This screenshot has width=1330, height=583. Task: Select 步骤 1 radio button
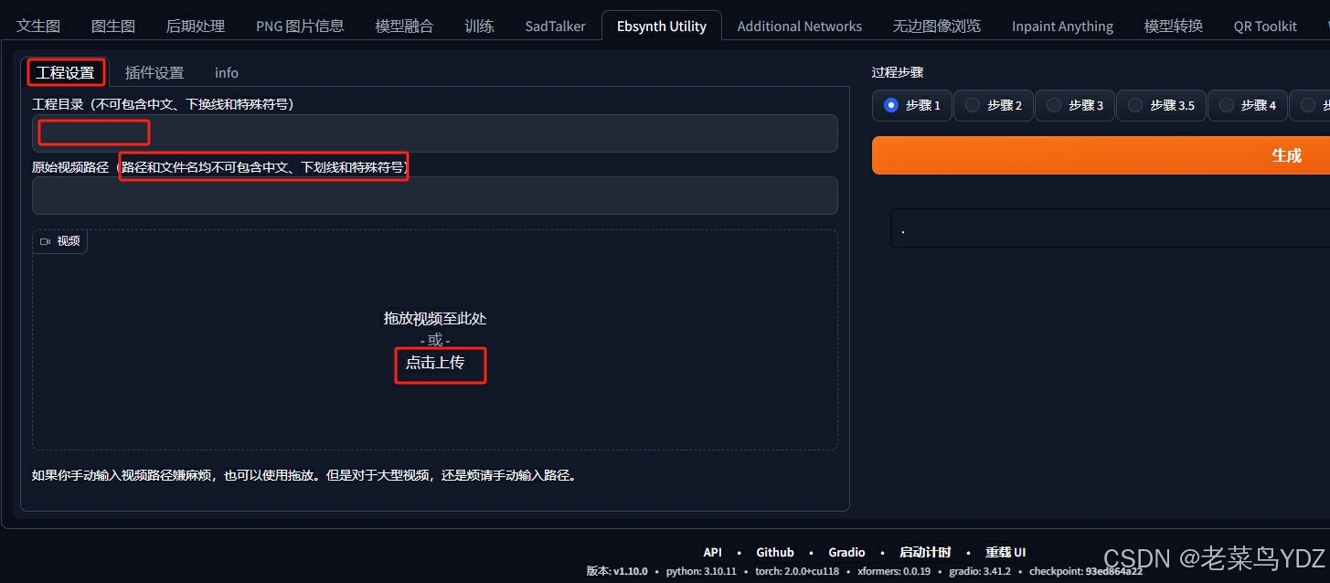point(912,105)
